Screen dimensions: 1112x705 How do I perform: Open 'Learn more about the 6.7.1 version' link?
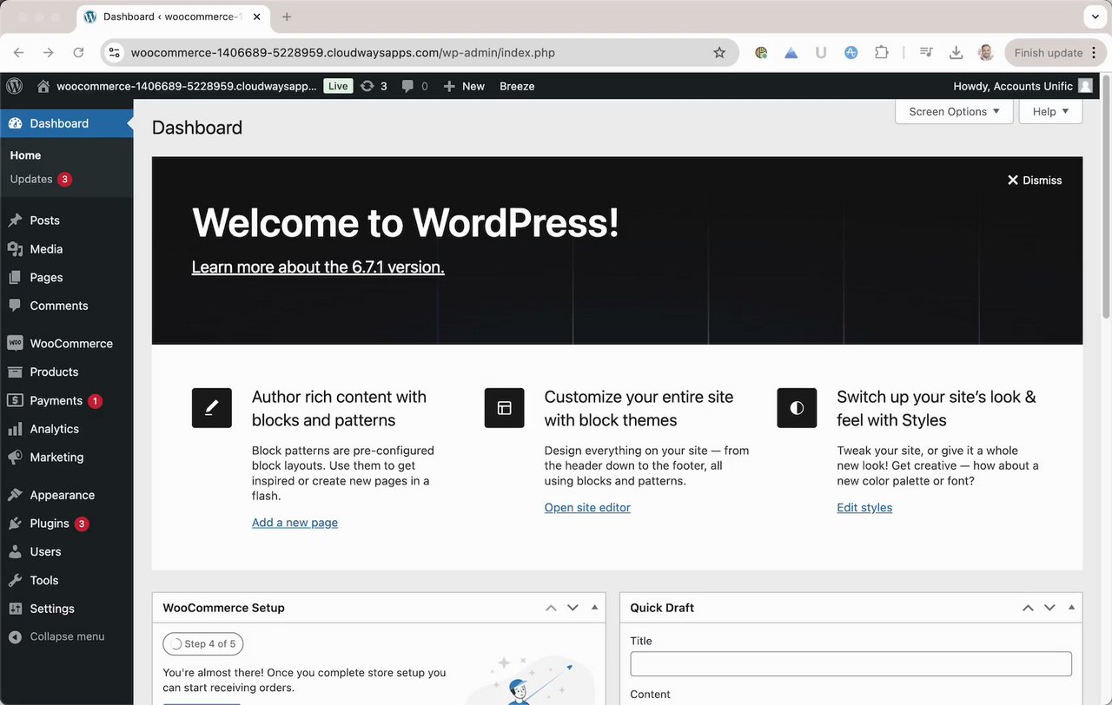[x=318, y=267]
